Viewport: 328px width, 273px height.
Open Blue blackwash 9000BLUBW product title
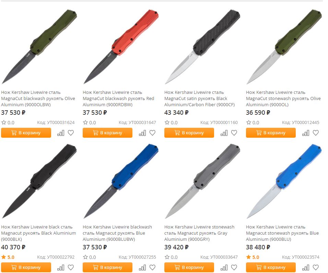click(117, 233)
